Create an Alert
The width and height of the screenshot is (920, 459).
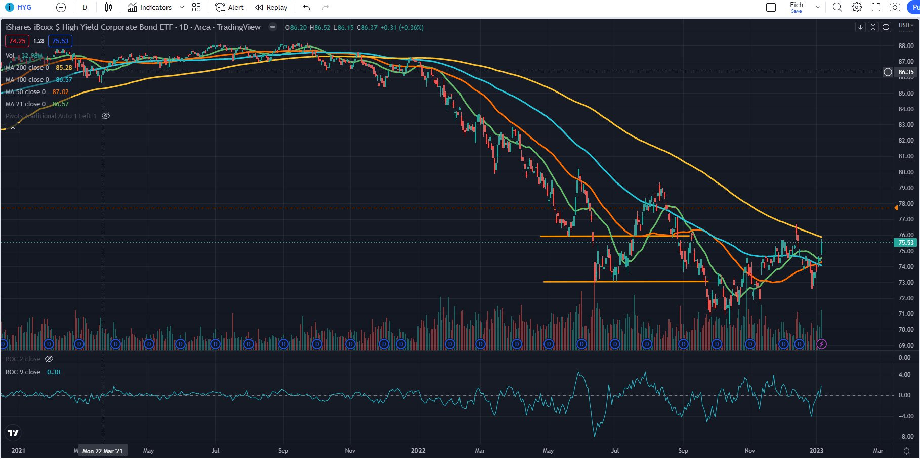point(229,7)
